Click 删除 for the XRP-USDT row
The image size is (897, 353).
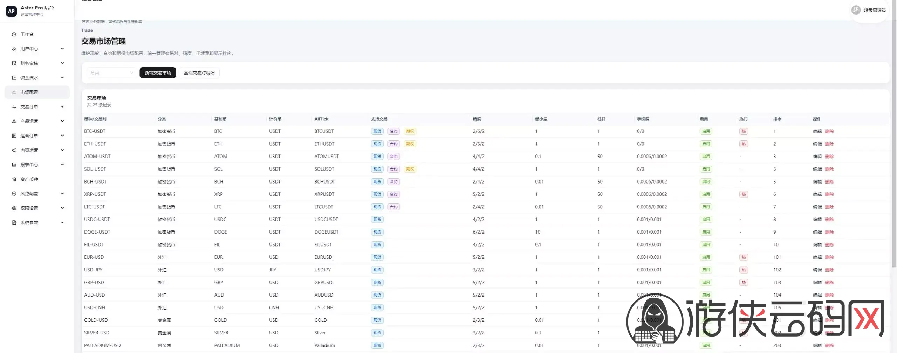(829, 194)
